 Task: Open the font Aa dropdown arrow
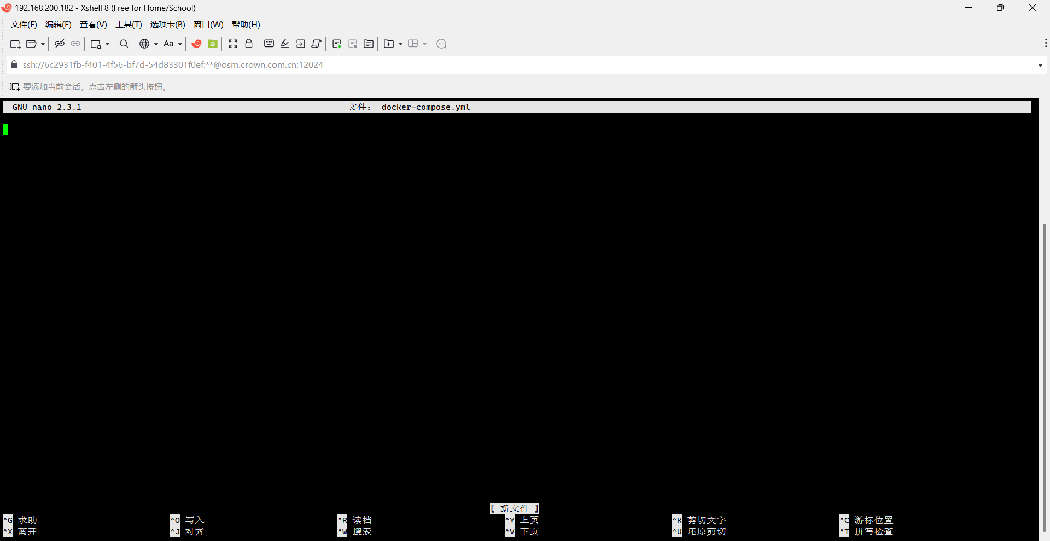click(179, 44)
